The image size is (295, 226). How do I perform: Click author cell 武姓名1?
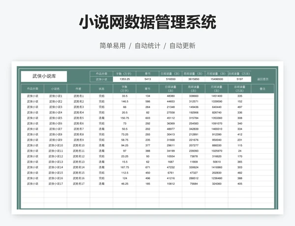click(79, 96)
